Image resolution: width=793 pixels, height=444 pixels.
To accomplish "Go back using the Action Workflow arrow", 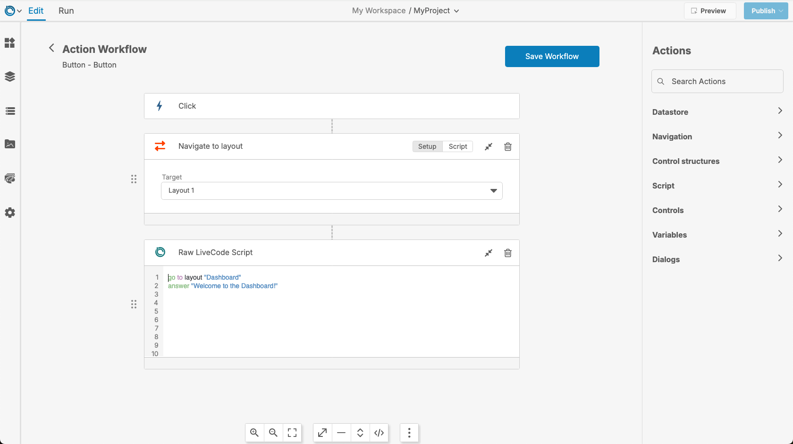I will click(x=51, y=48).
